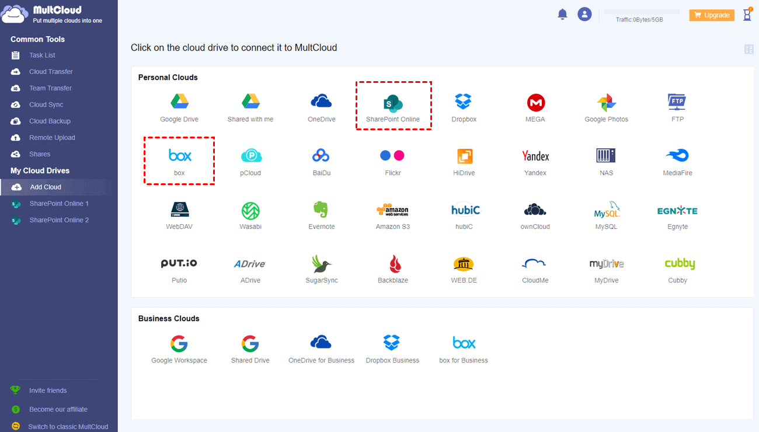This screenshot has height=432, width=759.
Task: Switch cloud list view layout
Action: [x=749, y=50]
